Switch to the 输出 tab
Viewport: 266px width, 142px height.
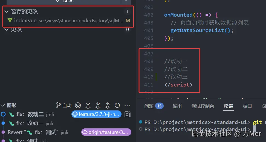[177, 106]
